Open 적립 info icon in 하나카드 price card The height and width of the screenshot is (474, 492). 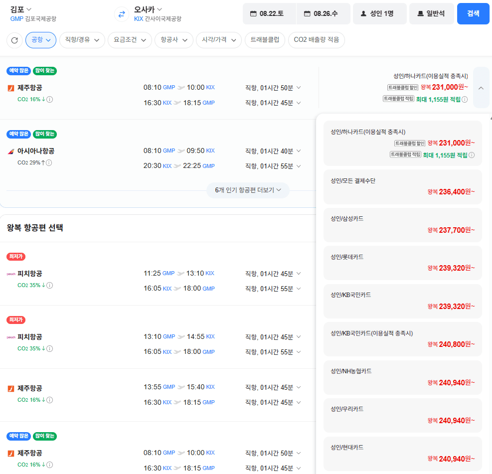(x=472, y=155)
